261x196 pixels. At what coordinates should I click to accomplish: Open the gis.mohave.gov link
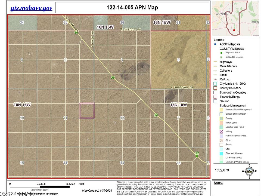[31, 8]
